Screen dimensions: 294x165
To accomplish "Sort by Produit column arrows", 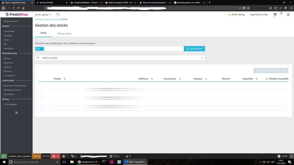I will tap(65, 79).
